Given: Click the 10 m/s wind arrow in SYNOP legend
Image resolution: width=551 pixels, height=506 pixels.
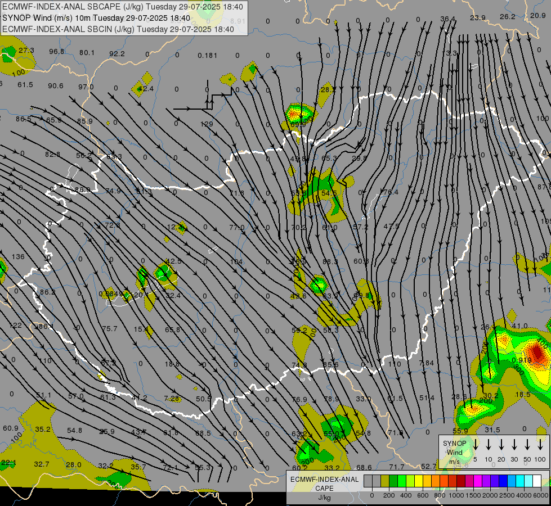Looking at the screenshot, I should click(489, 445).
